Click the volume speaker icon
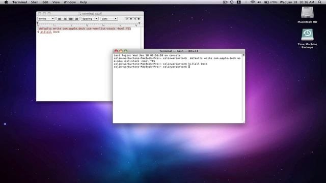326x183 pixels. (259, 2)
